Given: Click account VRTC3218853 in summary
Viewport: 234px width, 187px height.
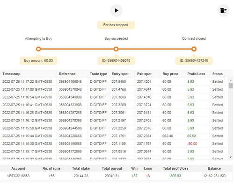Looking at the screenshot, I should tap(18, 176).
